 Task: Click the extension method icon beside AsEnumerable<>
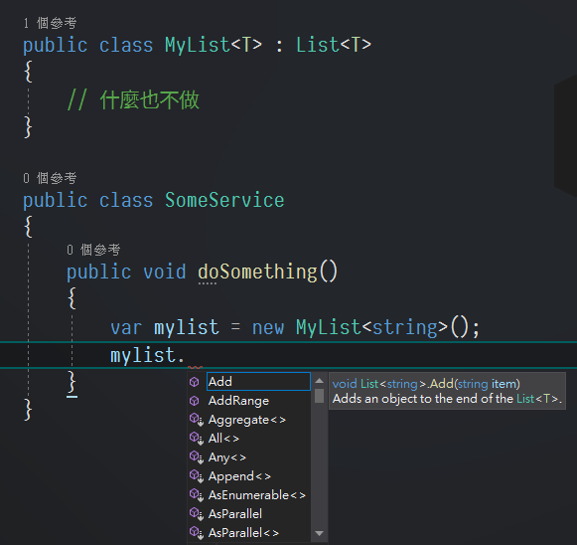[196, 495]
